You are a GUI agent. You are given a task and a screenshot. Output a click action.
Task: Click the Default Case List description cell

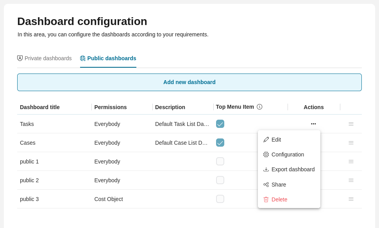coord(181,143)
